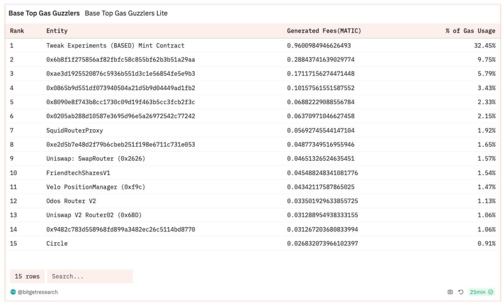Screen dimensions: 502x305
Task: Click the refresh query icon
Action: pyautogui.click(x=461, y=292)
